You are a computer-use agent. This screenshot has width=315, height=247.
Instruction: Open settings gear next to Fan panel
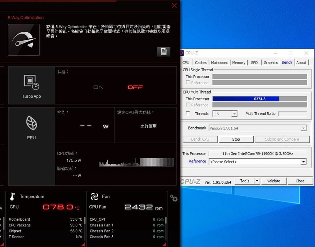[173, 199]
